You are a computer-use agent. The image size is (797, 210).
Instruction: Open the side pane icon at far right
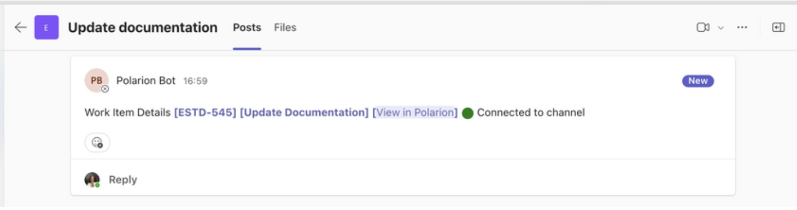[x=778, y=27]
